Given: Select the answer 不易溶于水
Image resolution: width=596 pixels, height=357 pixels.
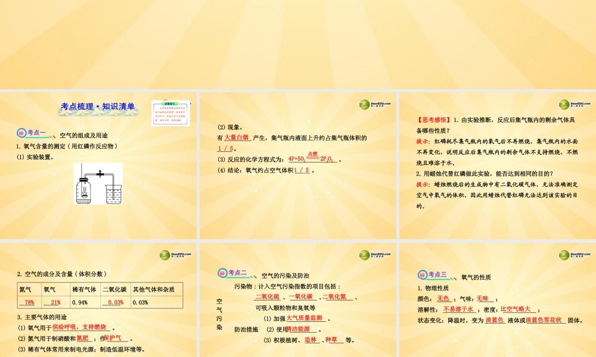Looking at the screenshot, I should click(x=458, y=309).
